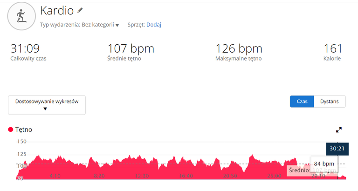Expand Dostosowywanie wykresów options
The width and height of the screenshot is (358, 191).
click(47, 105)
